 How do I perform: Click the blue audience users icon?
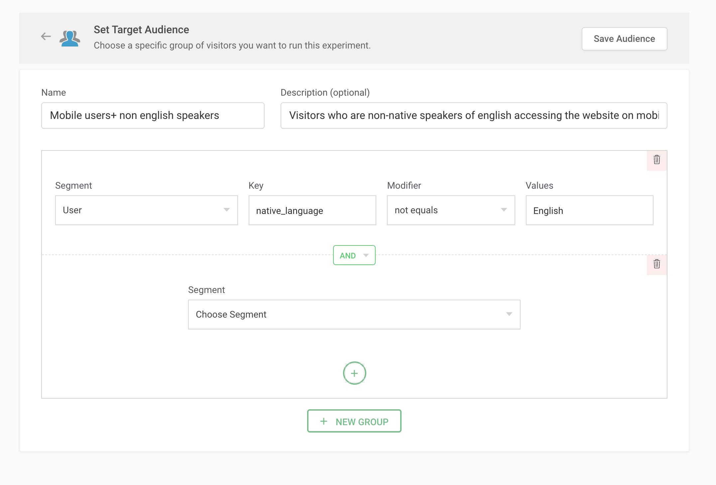70,38
